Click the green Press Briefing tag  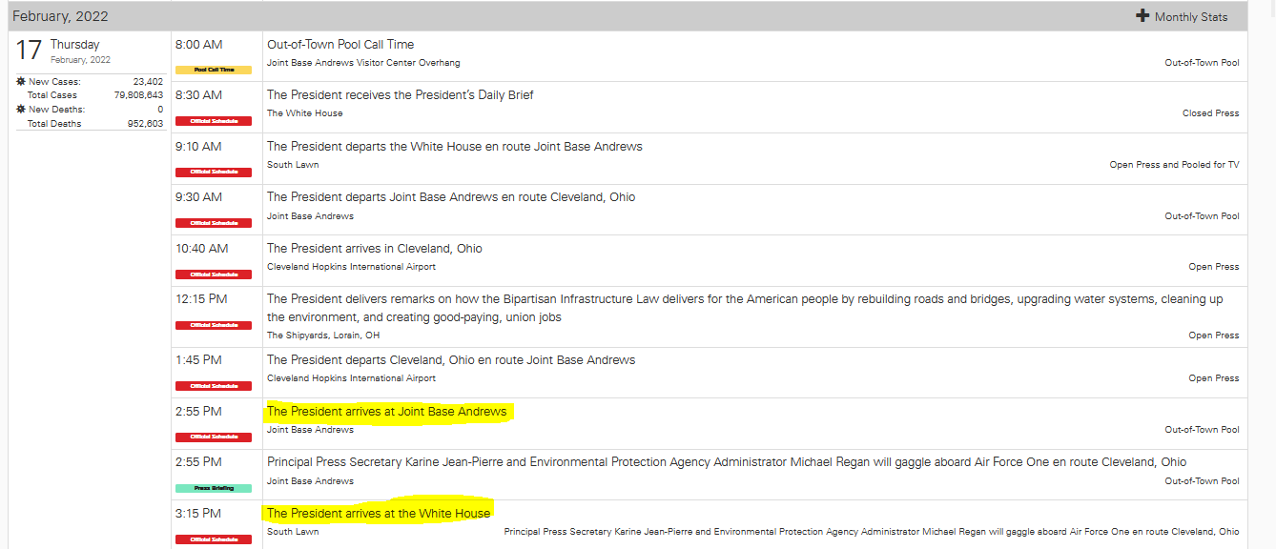pyautogui.click(x=214, y=488)
